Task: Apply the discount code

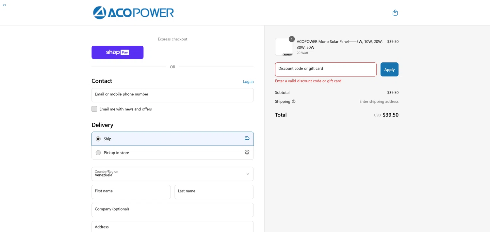Action: [x=389, y=70]
